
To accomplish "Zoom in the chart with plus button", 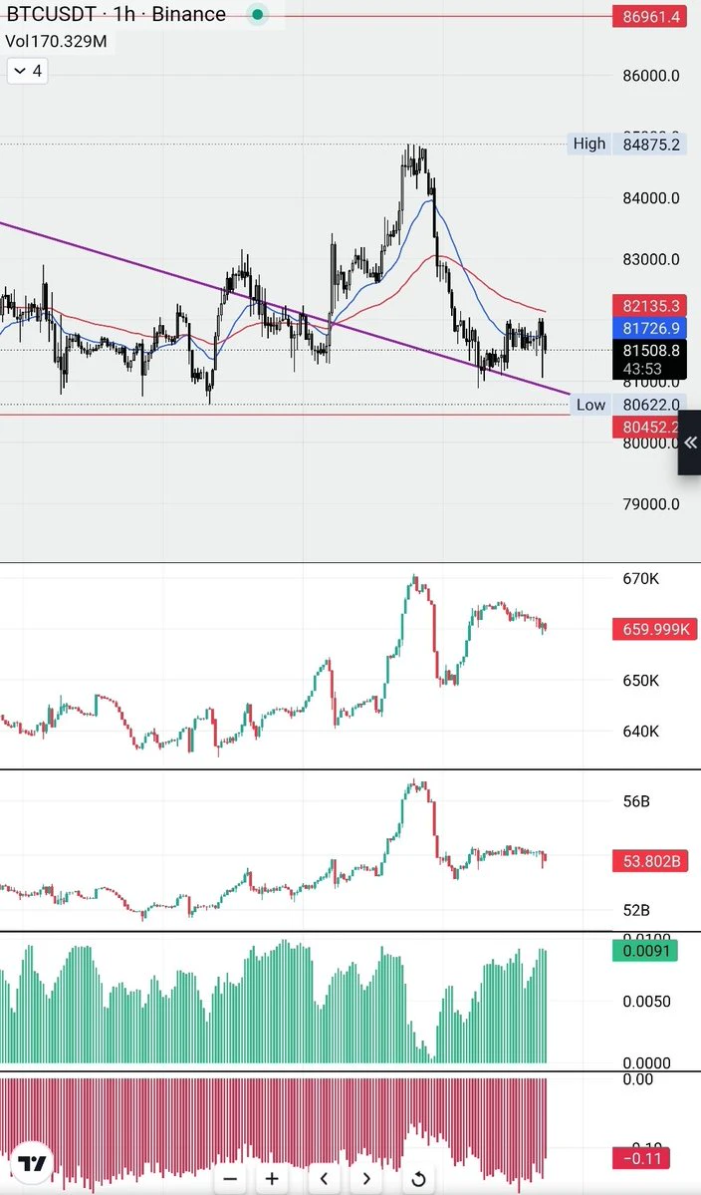I will click(x=273, y=1178).
